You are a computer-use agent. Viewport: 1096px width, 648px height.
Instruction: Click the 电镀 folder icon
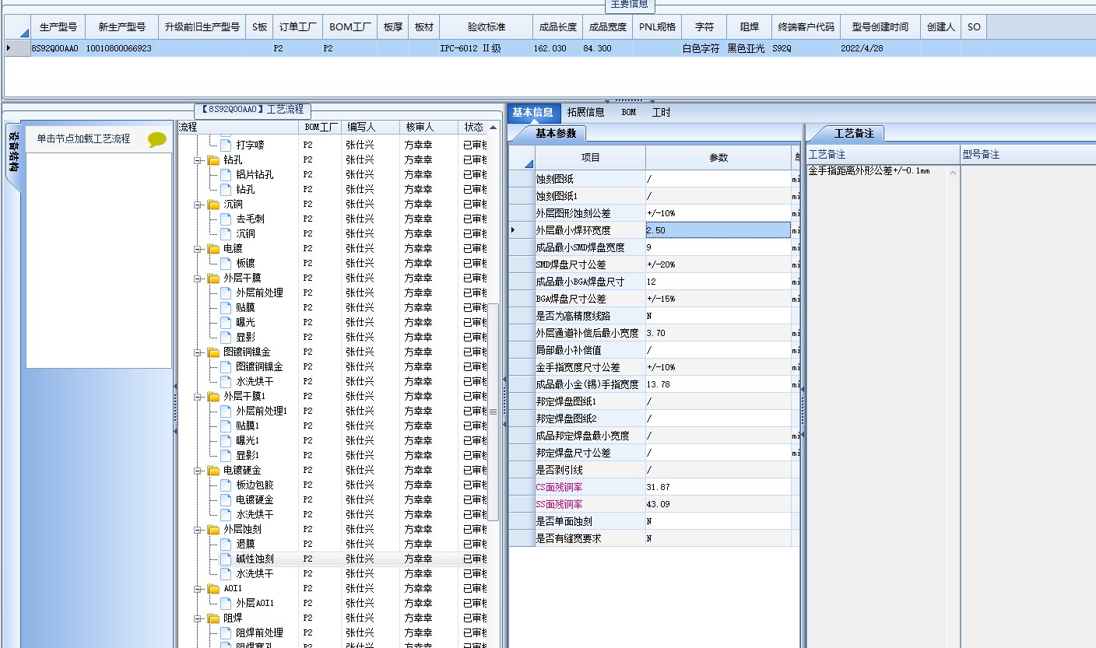tap(213, 249)
